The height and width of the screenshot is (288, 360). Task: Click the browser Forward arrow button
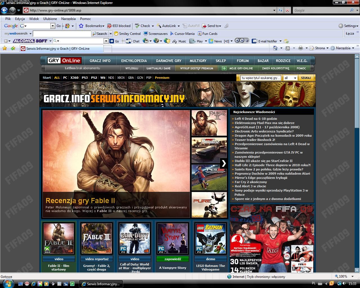[12, 10]
